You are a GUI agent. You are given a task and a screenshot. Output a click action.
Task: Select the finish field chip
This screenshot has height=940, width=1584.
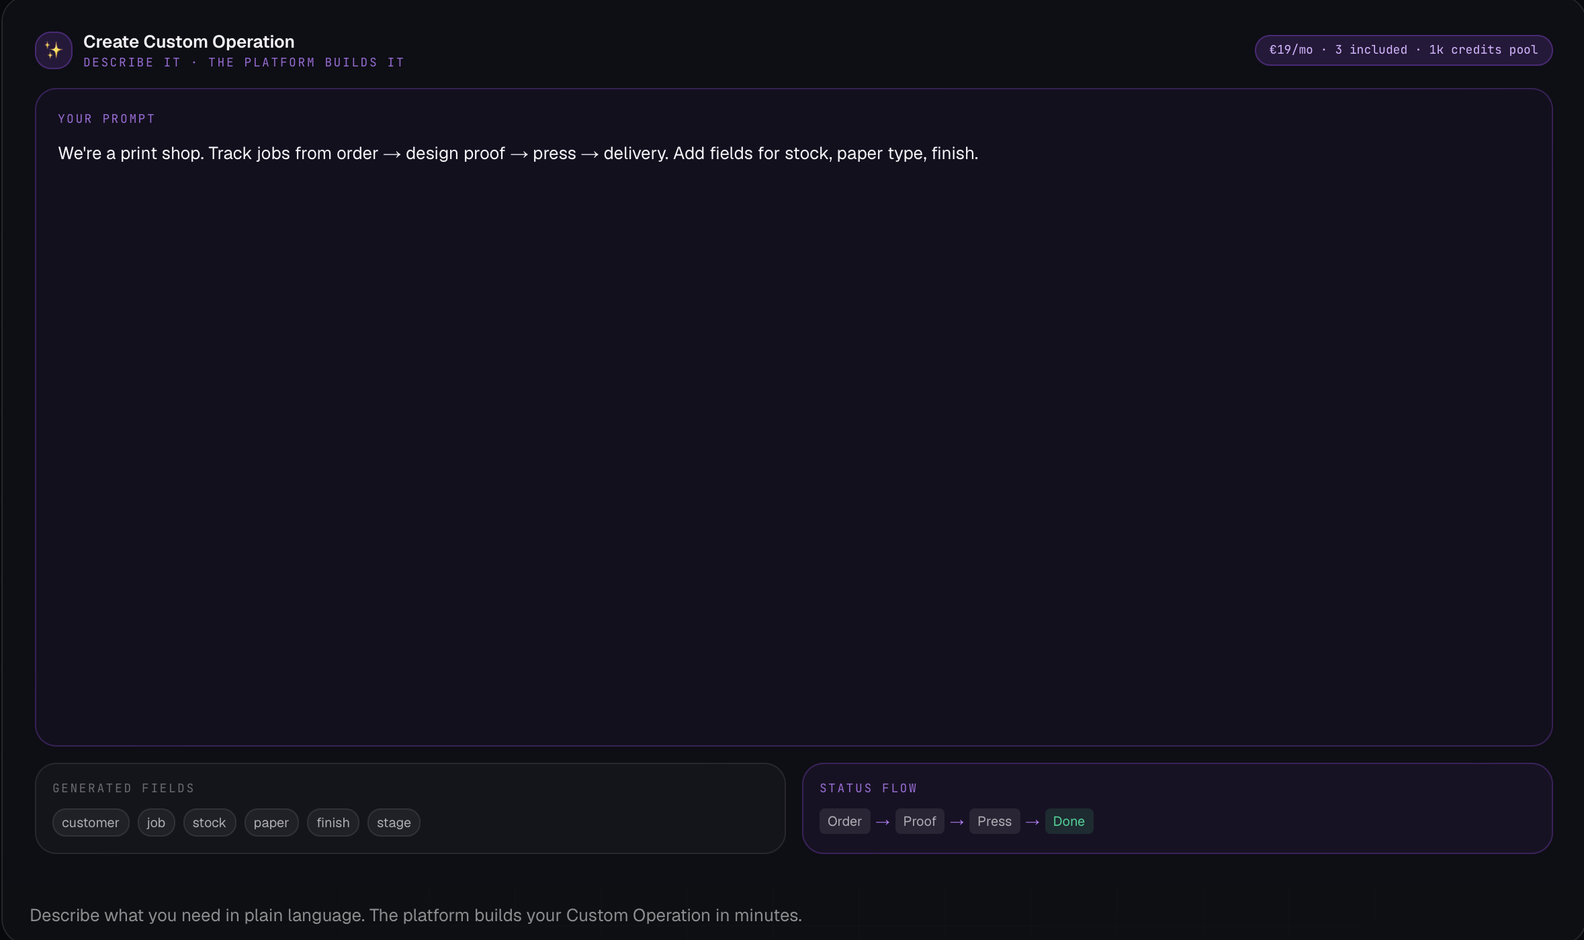click(333, 822)
